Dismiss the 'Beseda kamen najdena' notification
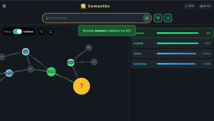Viewport: 214px width, 121px height. click(x=107, y=31)
